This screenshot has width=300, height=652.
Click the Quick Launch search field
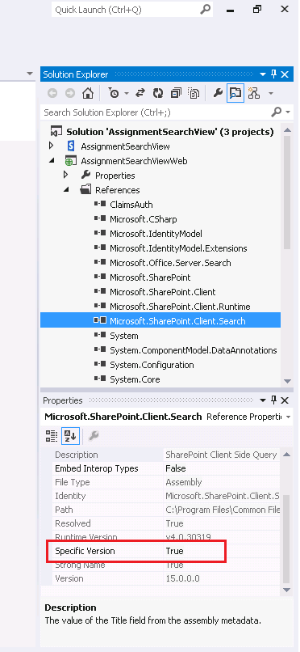(x=131, y=10)
